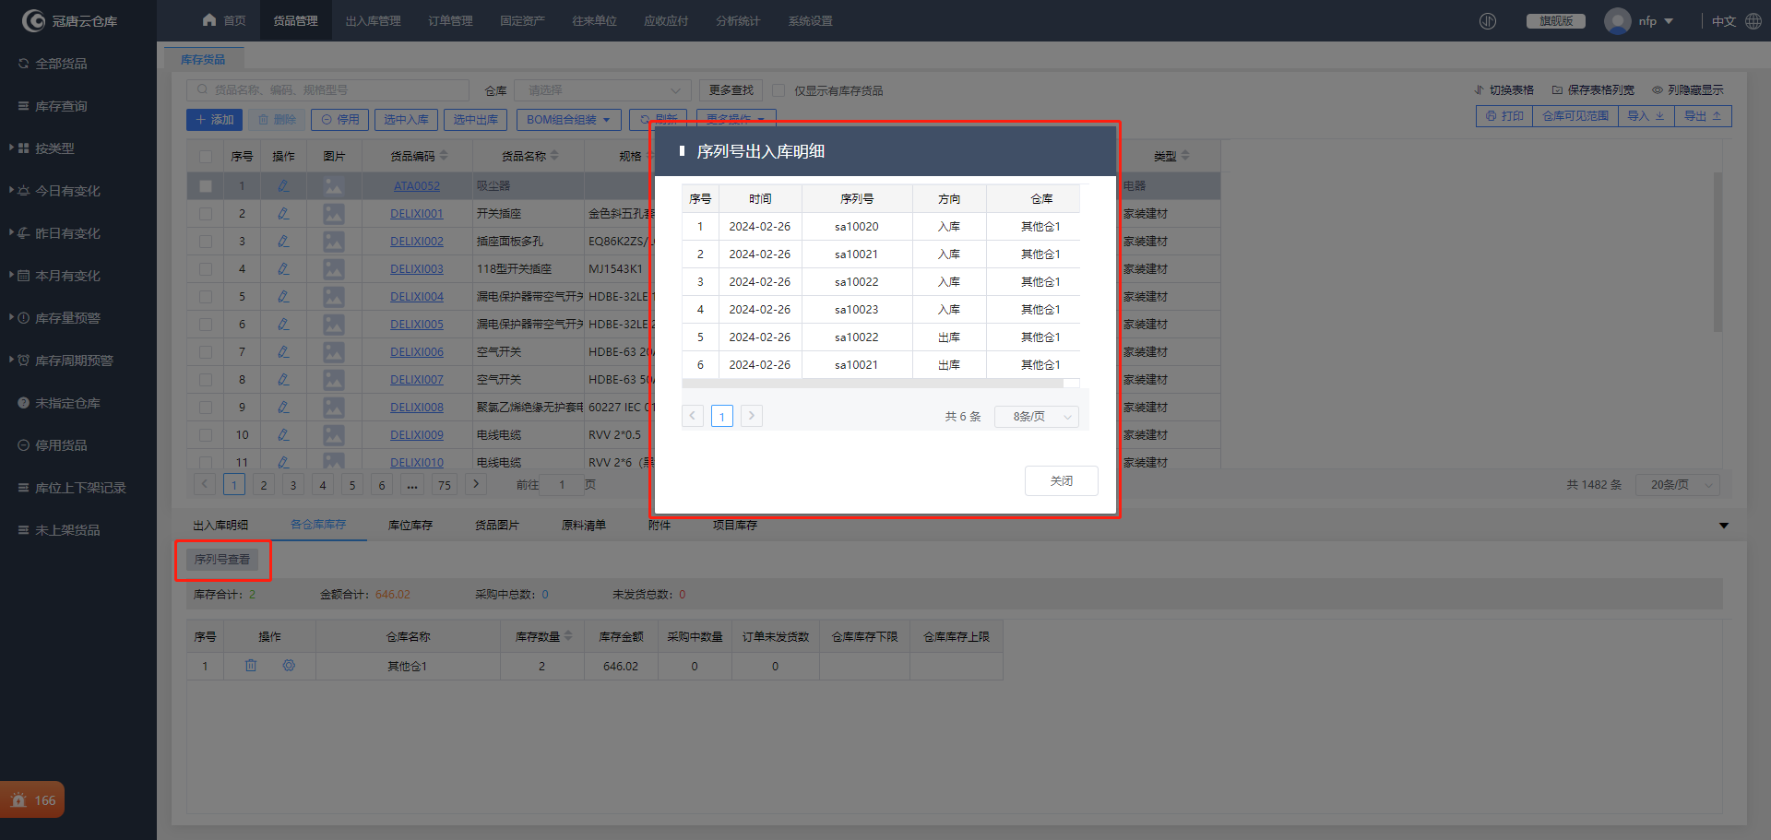Enable the 仅显示有库存货品 checkbox
Image resolution: width=1771 pixels, height=840 pixels.
point(779,90)
